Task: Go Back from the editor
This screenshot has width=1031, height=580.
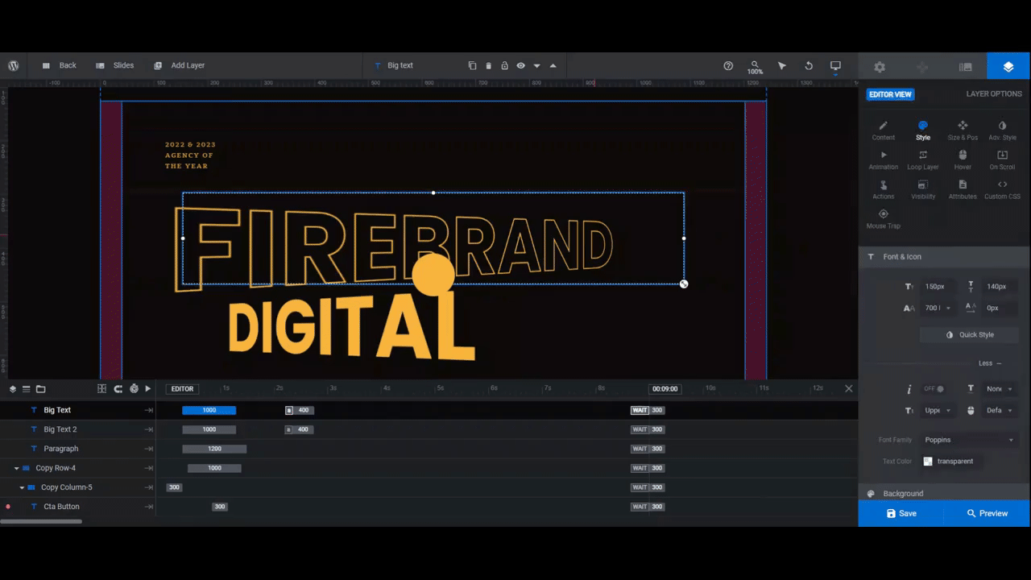Action: coord(59,65)
